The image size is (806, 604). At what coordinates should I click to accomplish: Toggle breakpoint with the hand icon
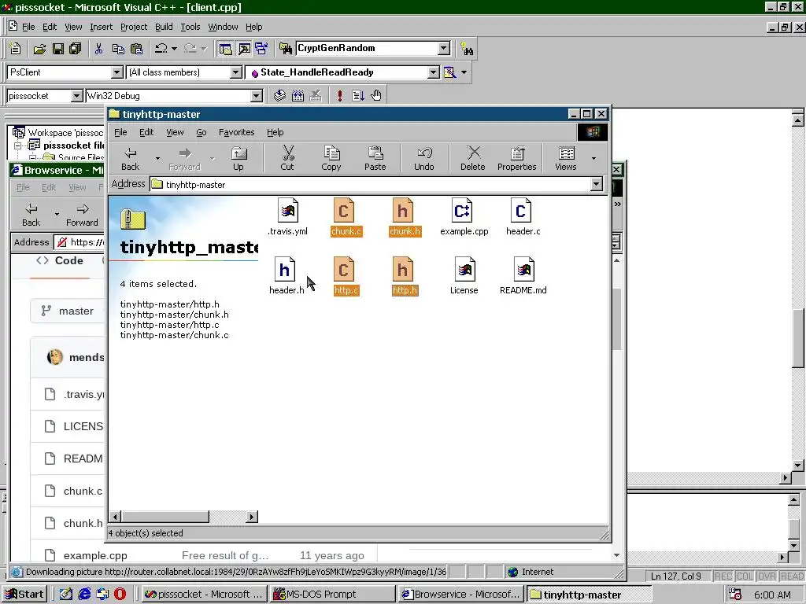pyautogui.click(x=376, y=95)
